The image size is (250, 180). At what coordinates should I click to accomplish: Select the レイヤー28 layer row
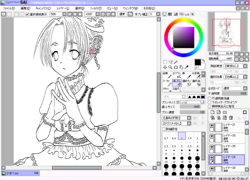(x=227, y=169)
